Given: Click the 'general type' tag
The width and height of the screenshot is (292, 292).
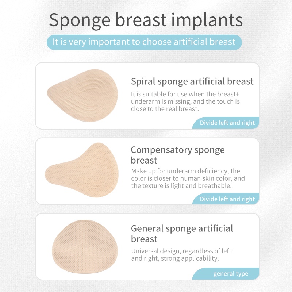Looking at the screenshot, I should (x=231, y=274).
